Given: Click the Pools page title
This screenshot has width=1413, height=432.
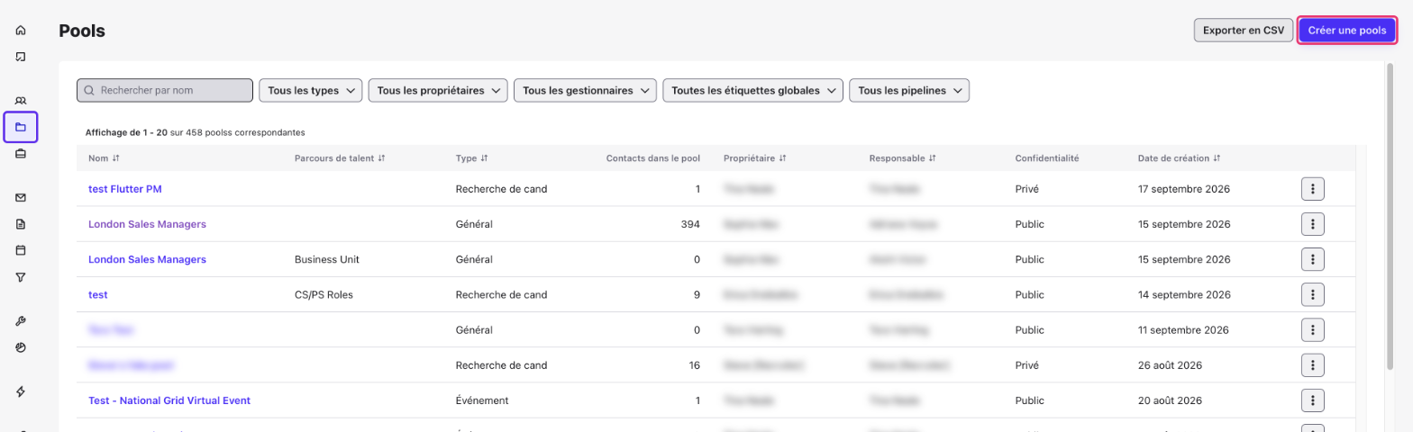Looking at the screenshot, I should 82,31.
